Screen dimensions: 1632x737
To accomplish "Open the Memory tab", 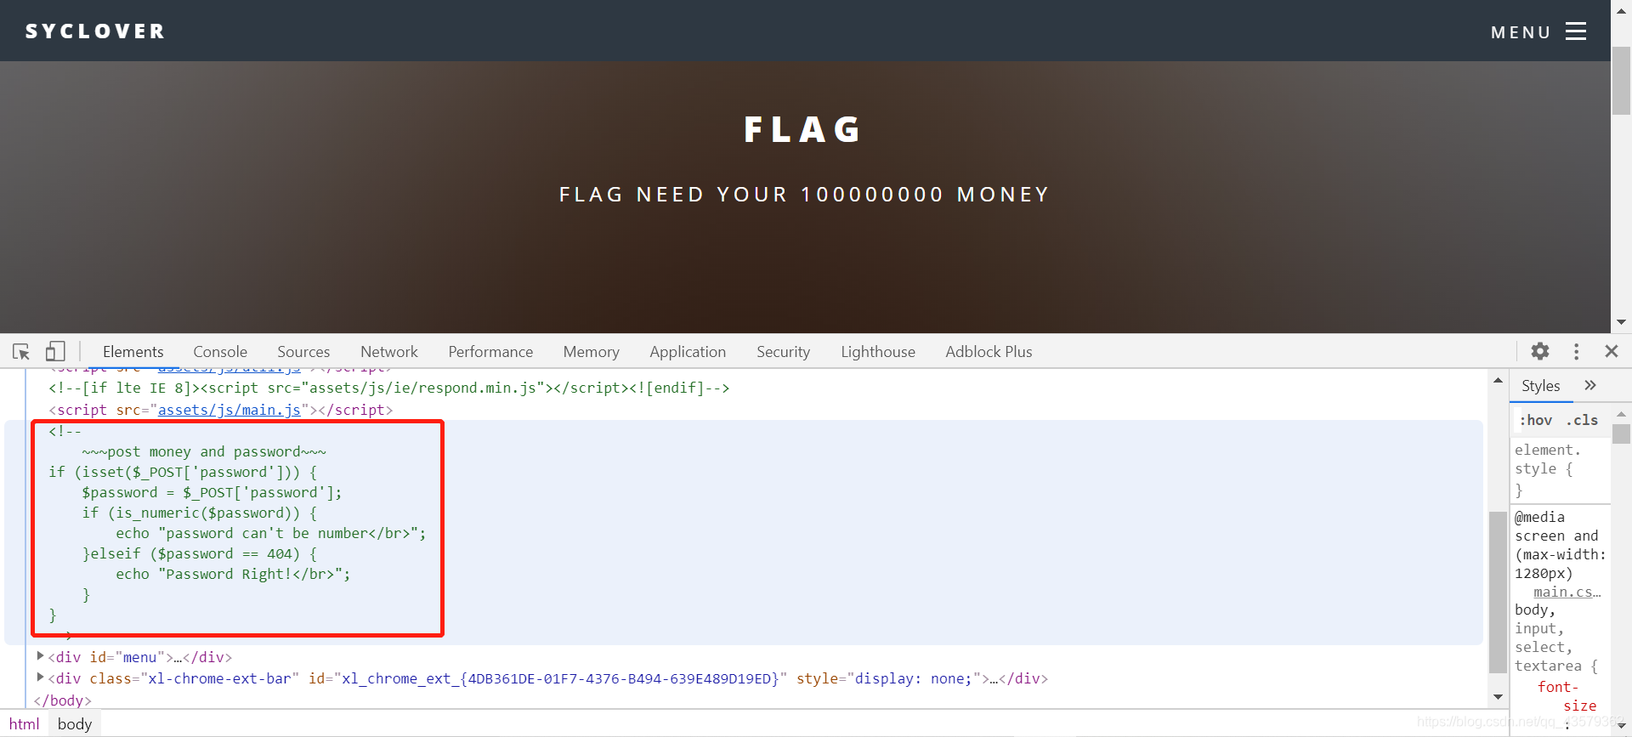I will coord(591,351).
